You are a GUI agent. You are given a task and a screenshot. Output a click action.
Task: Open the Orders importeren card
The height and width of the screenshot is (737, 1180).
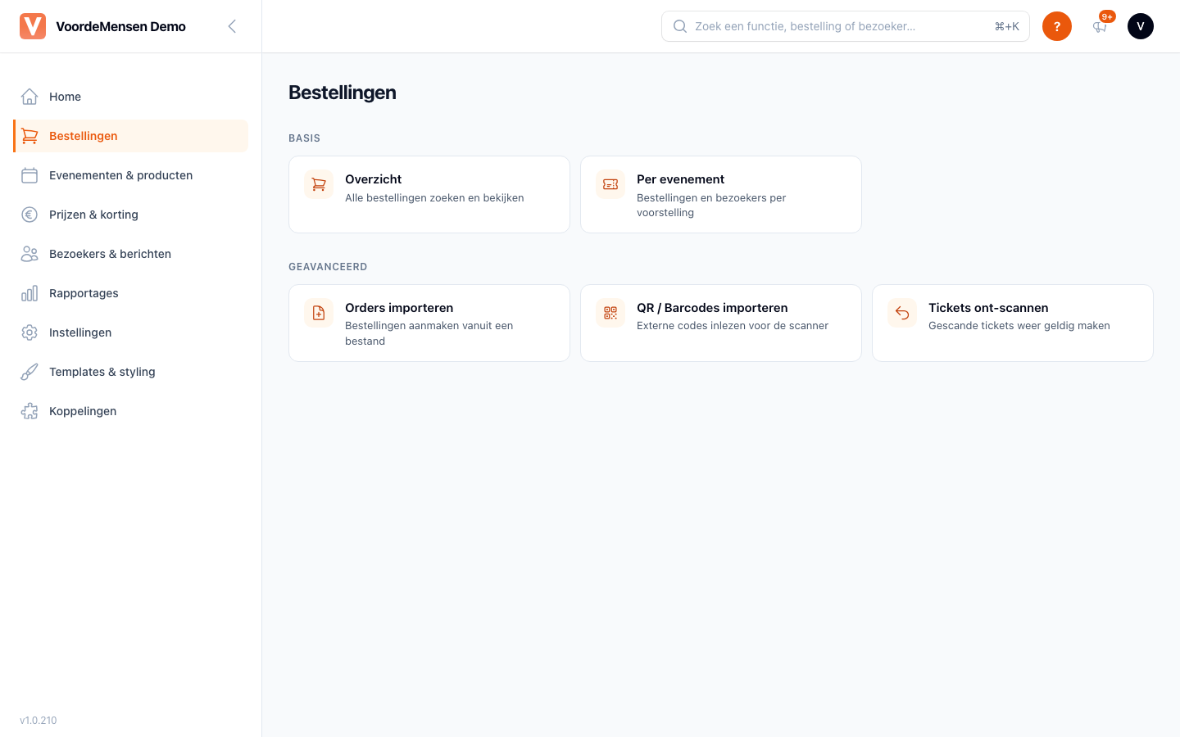429,323
